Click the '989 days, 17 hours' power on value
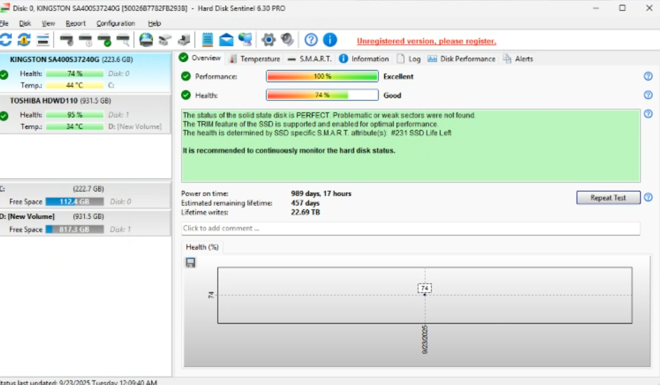The image size is (660, 385). (x=321, y=194)
